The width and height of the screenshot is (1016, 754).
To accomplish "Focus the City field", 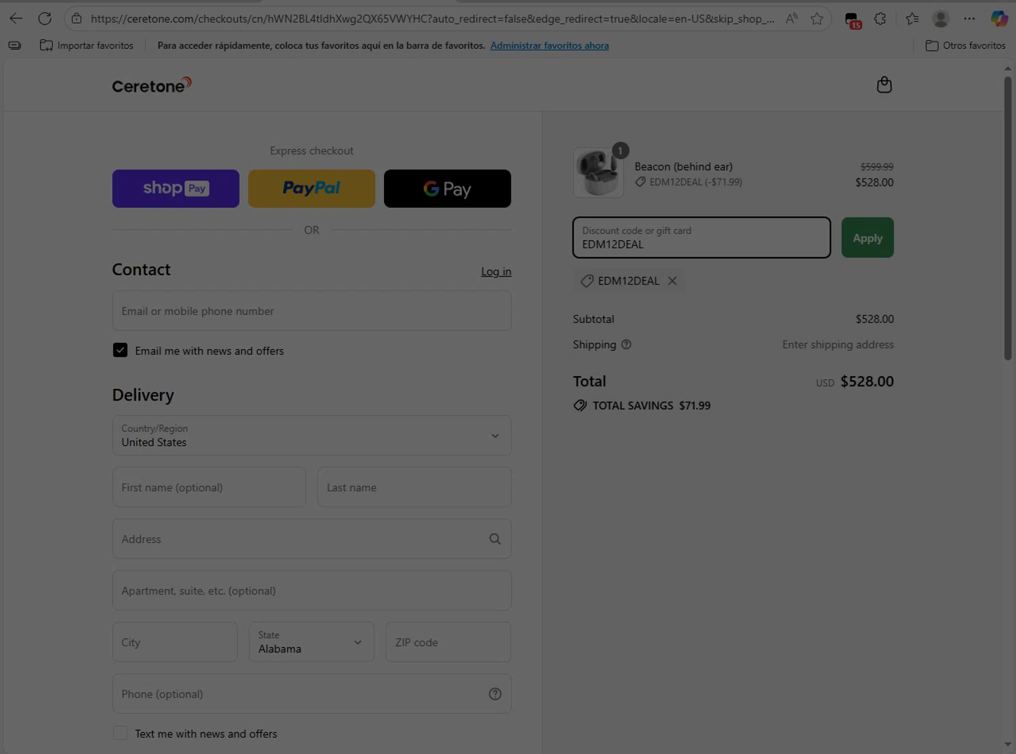I will pos(175,642).
